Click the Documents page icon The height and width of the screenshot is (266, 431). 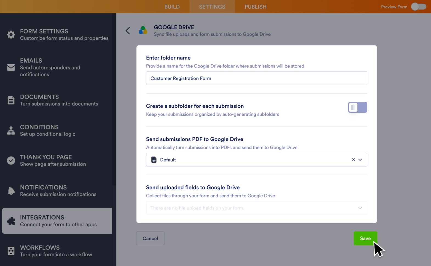click(x=11, y=100)
